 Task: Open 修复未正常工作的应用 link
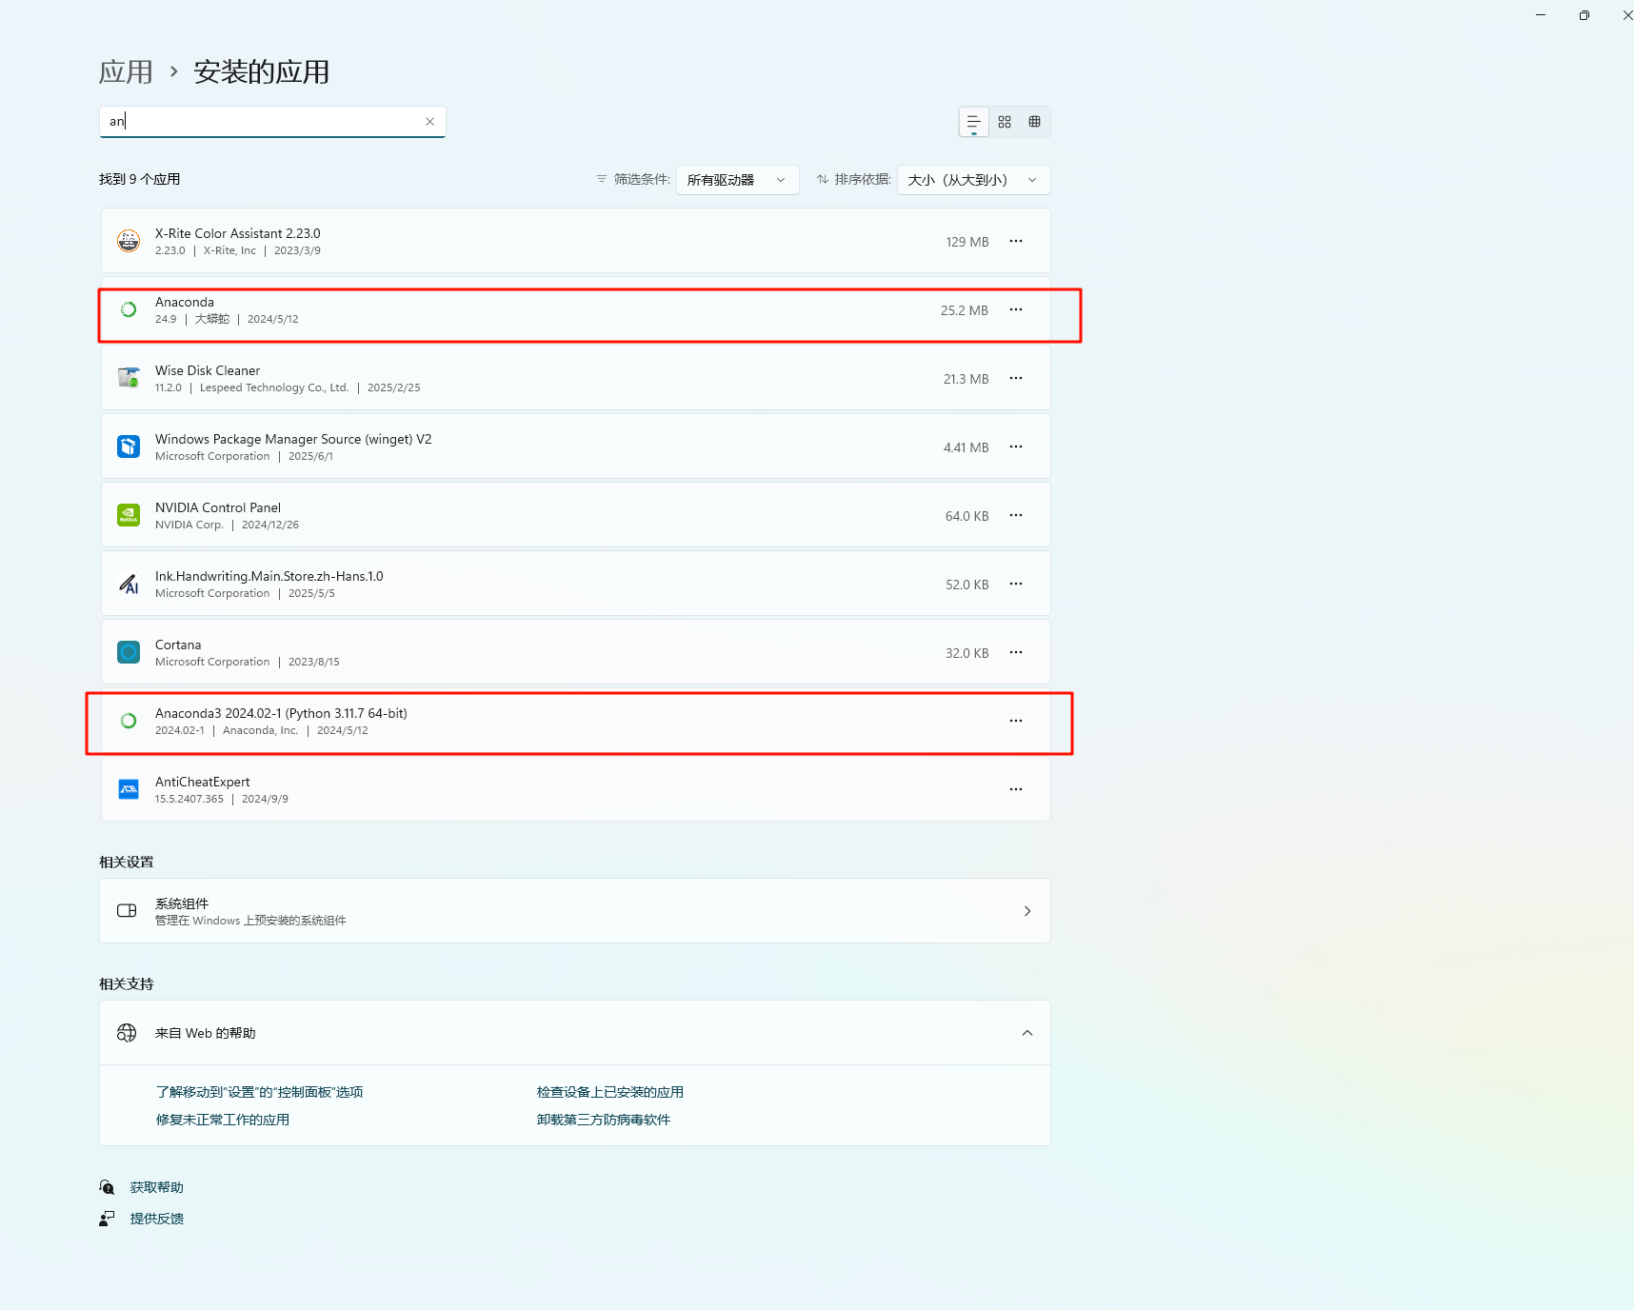(x=223, y=1120)
